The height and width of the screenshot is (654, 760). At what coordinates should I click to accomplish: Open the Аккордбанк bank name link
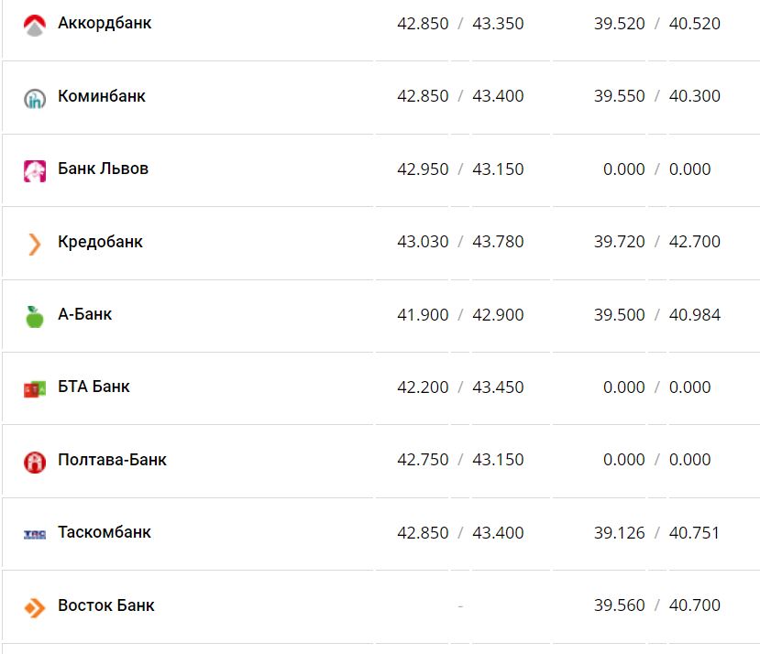click(105, 23)
